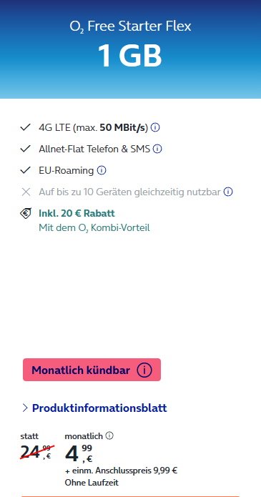Open info icon next to monatlich price label
The image size is (261, 497).
click(109, 436)
